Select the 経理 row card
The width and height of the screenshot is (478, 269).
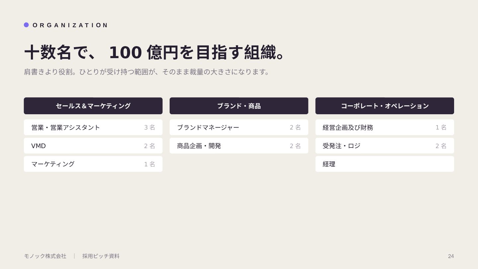pos(385,164)
